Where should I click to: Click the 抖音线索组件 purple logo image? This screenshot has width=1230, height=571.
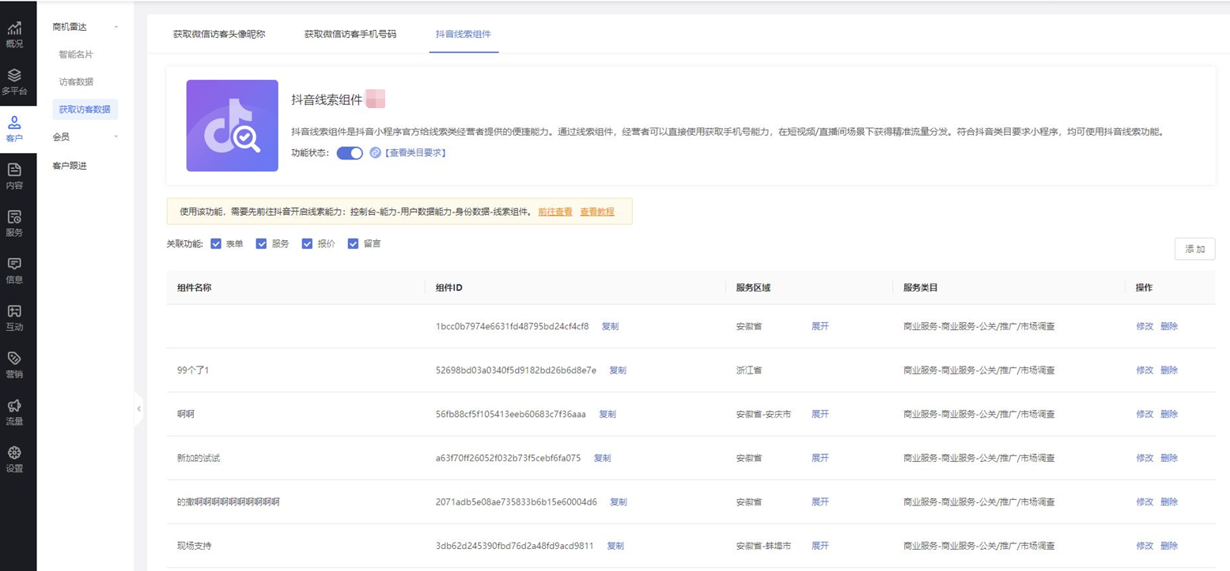point(233,126)
